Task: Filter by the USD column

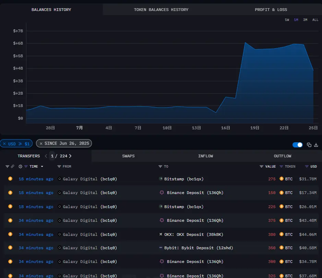Action: pos(307,167)
